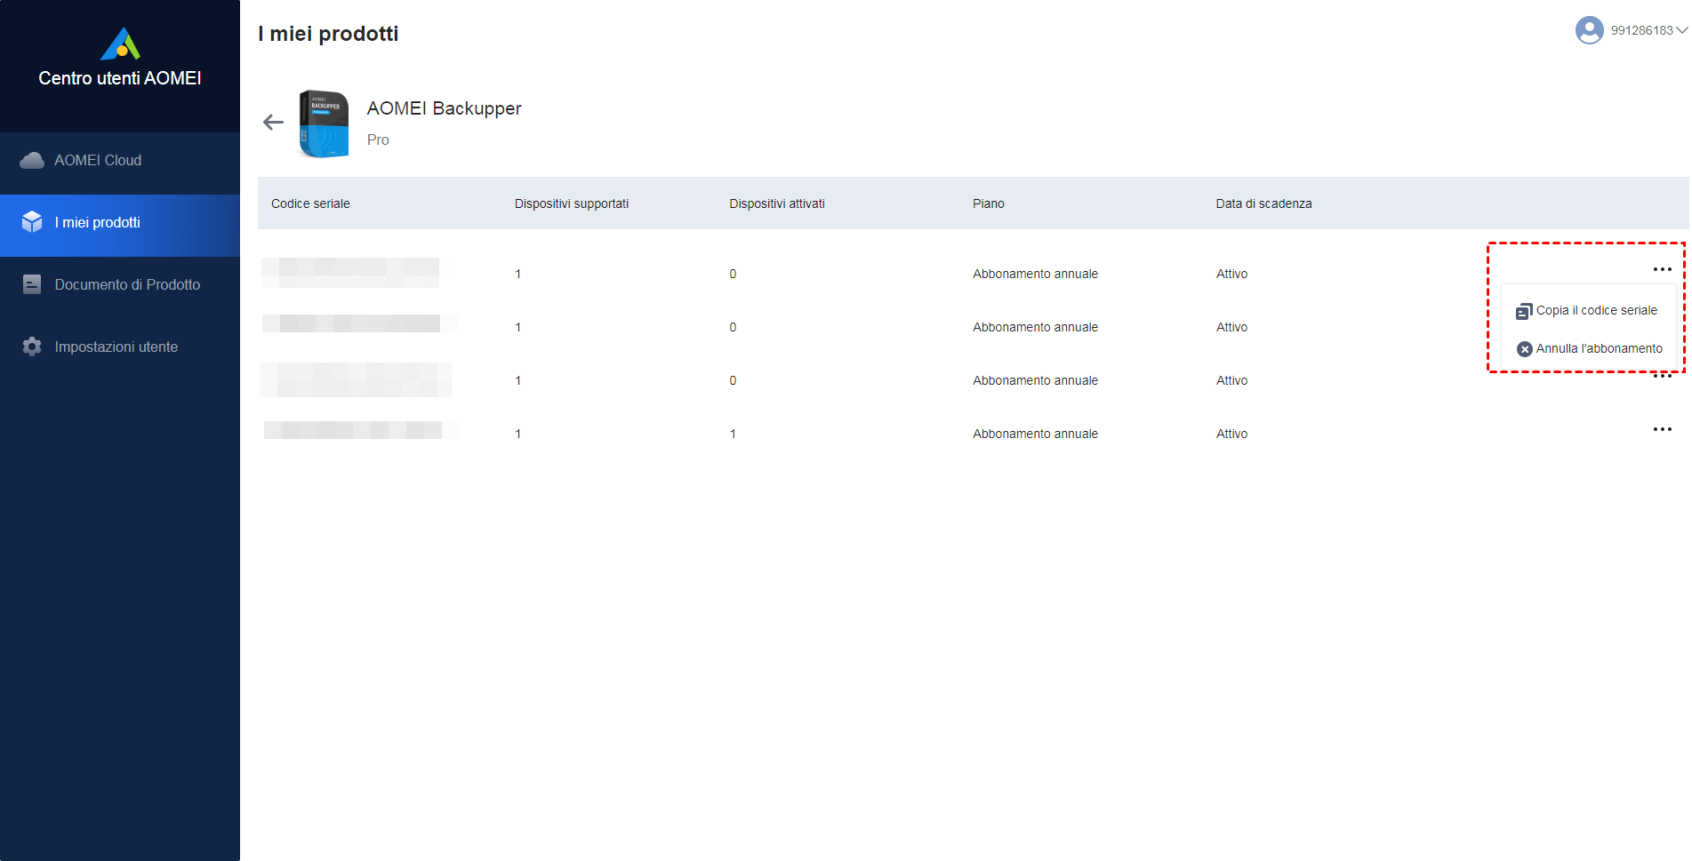Click the value 1 under Dispositivi attivati
Screen dimensions: 1692x861
point(733,434)
